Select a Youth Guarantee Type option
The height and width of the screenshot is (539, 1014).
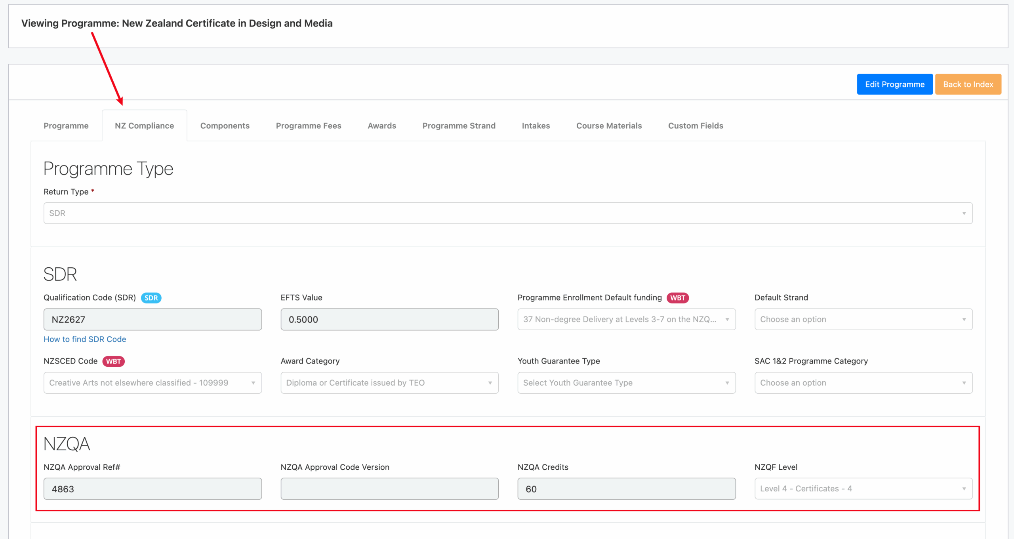(626, 383)
